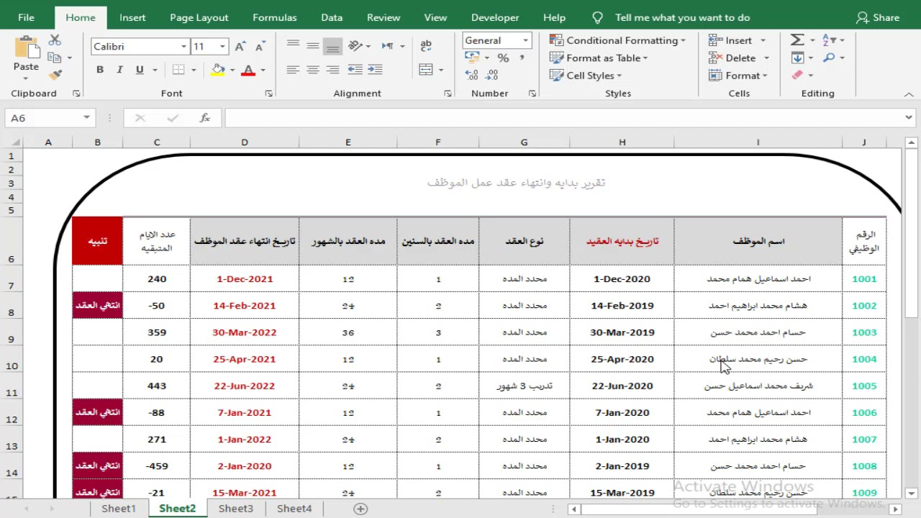Switch to the Page Layout tab

pyautogui.click(x=199, y=17)
